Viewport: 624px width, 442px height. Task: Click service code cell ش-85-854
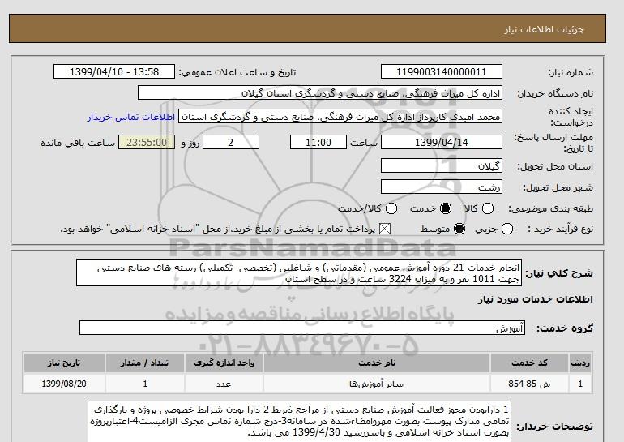[x=529, y=384]
